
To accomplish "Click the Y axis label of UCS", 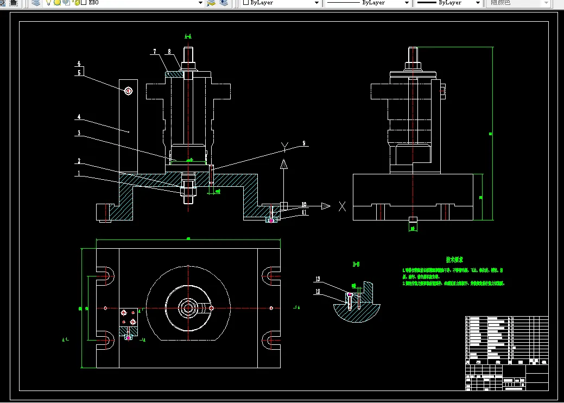I will click(284, 147).
